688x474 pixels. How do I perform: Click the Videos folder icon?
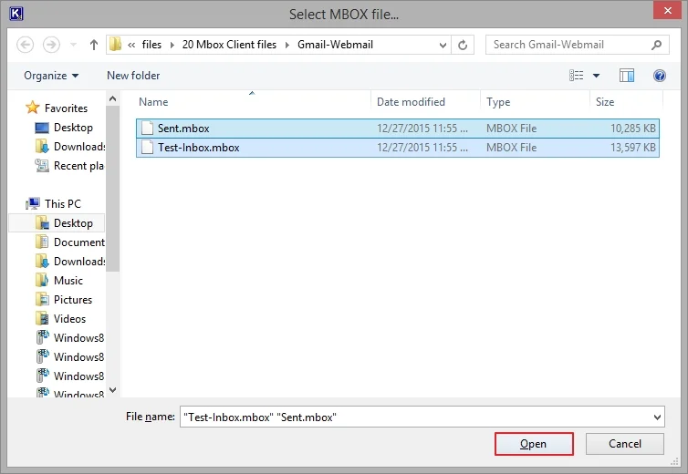[42, 318]
